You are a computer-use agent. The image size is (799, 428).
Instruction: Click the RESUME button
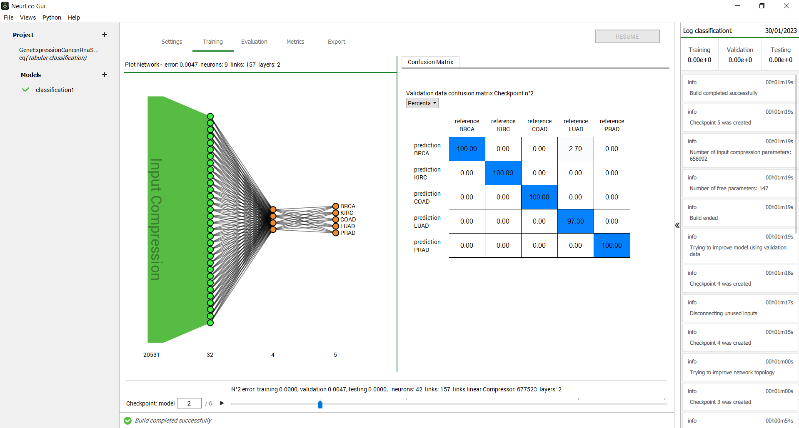click(x=627, y=37)
